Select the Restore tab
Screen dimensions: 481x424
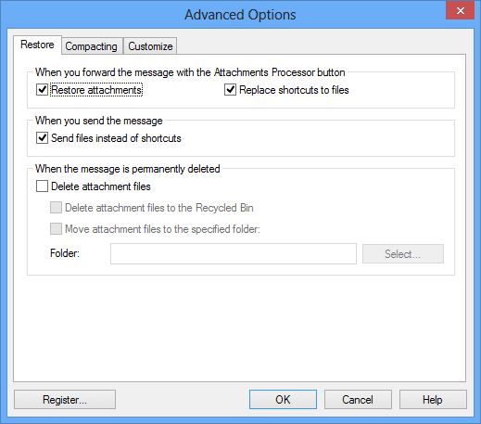tap(37, 45)
